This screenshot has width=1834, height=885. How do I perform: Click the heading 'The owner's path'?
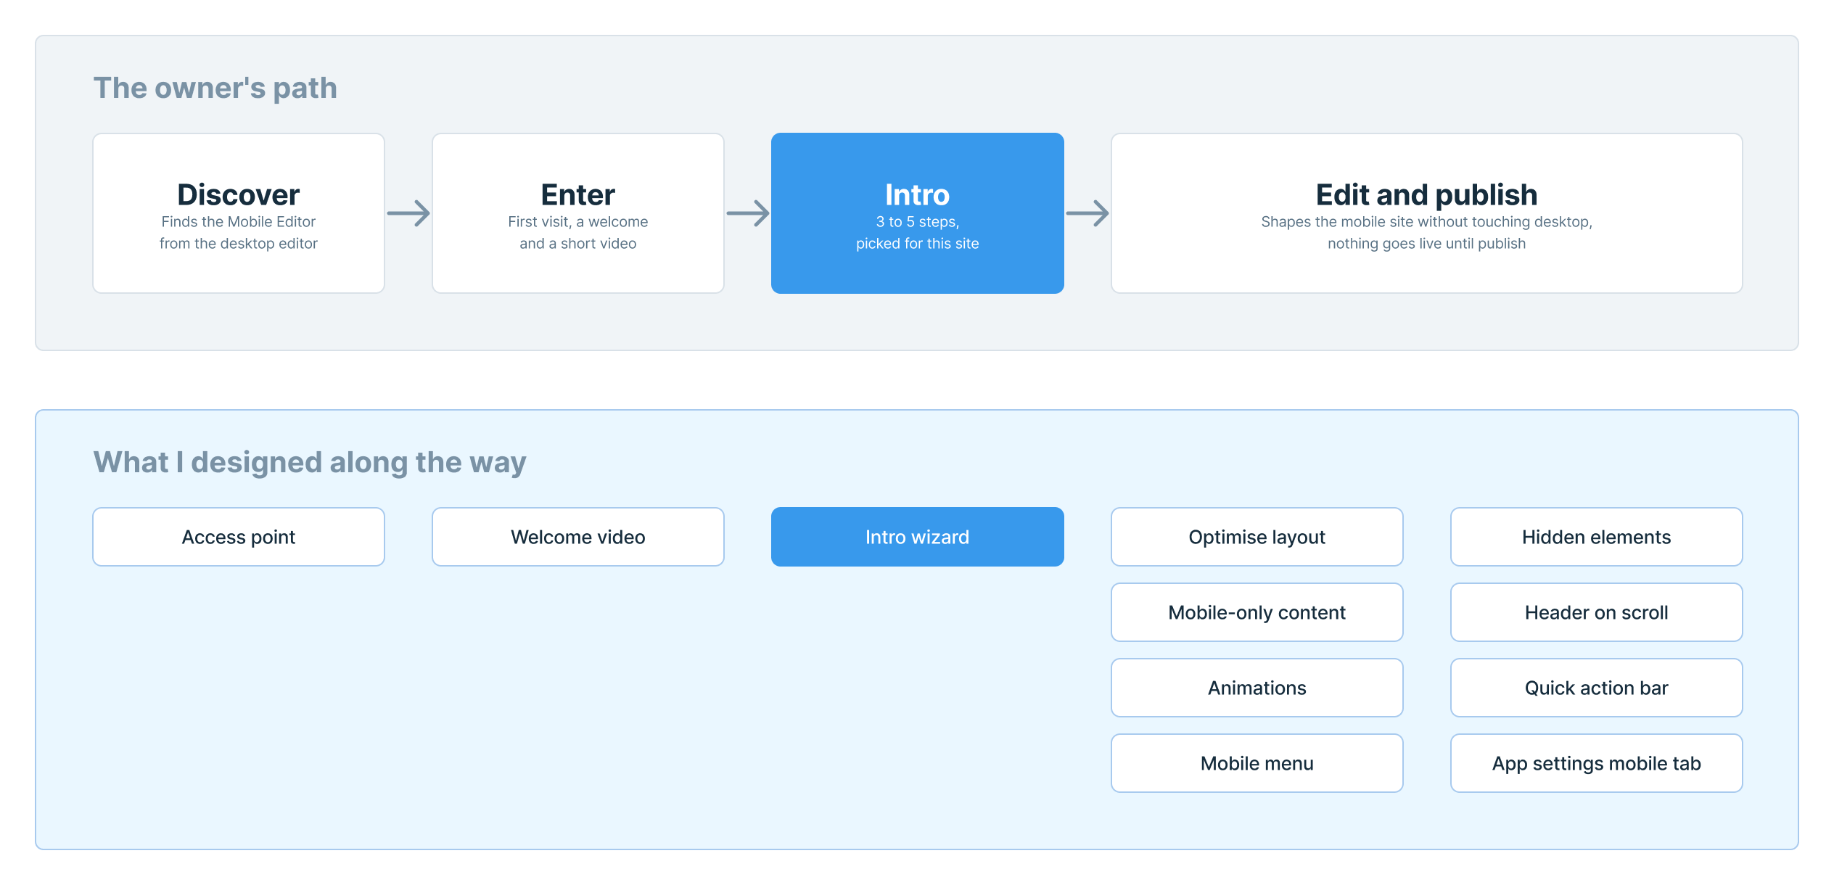215,88
